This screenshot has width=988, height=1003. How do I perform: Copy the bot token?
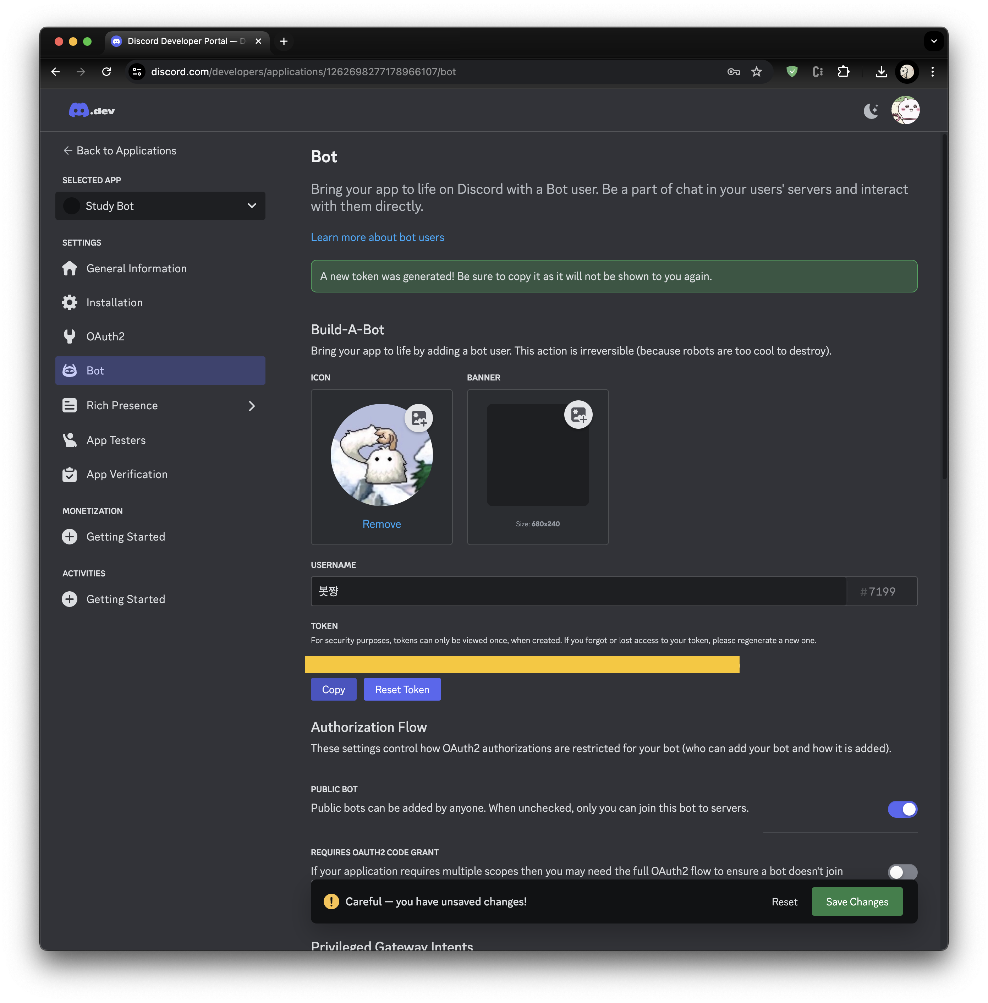click(333, 689)
